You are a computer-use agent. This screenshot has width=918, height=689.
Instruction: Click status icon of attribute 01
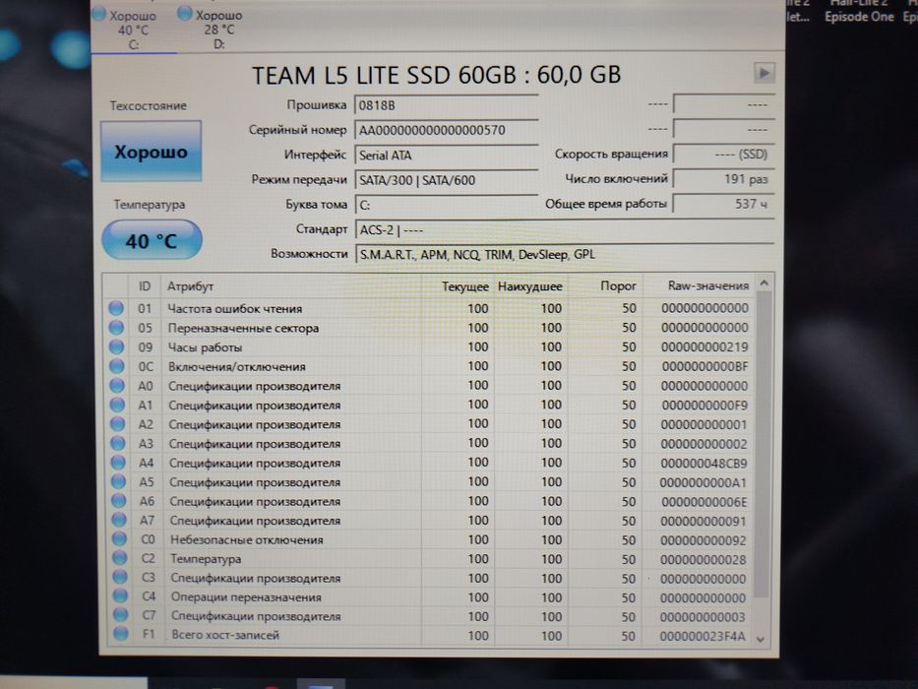click(x=116, y=308)
